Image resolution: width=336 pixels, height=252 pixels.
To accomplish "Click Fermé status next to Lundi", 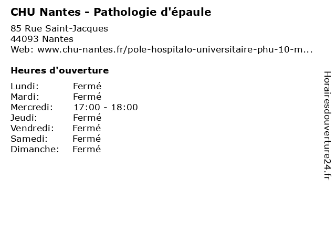I will click(87, 86).
